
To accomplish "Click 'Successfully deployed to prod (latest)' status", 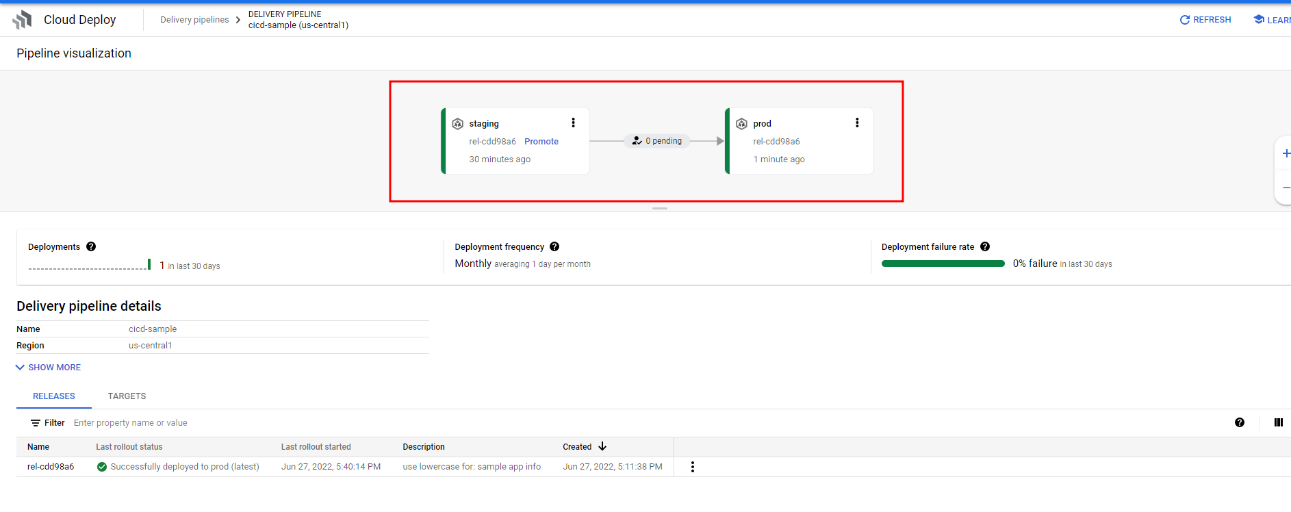I will (185, 467).
